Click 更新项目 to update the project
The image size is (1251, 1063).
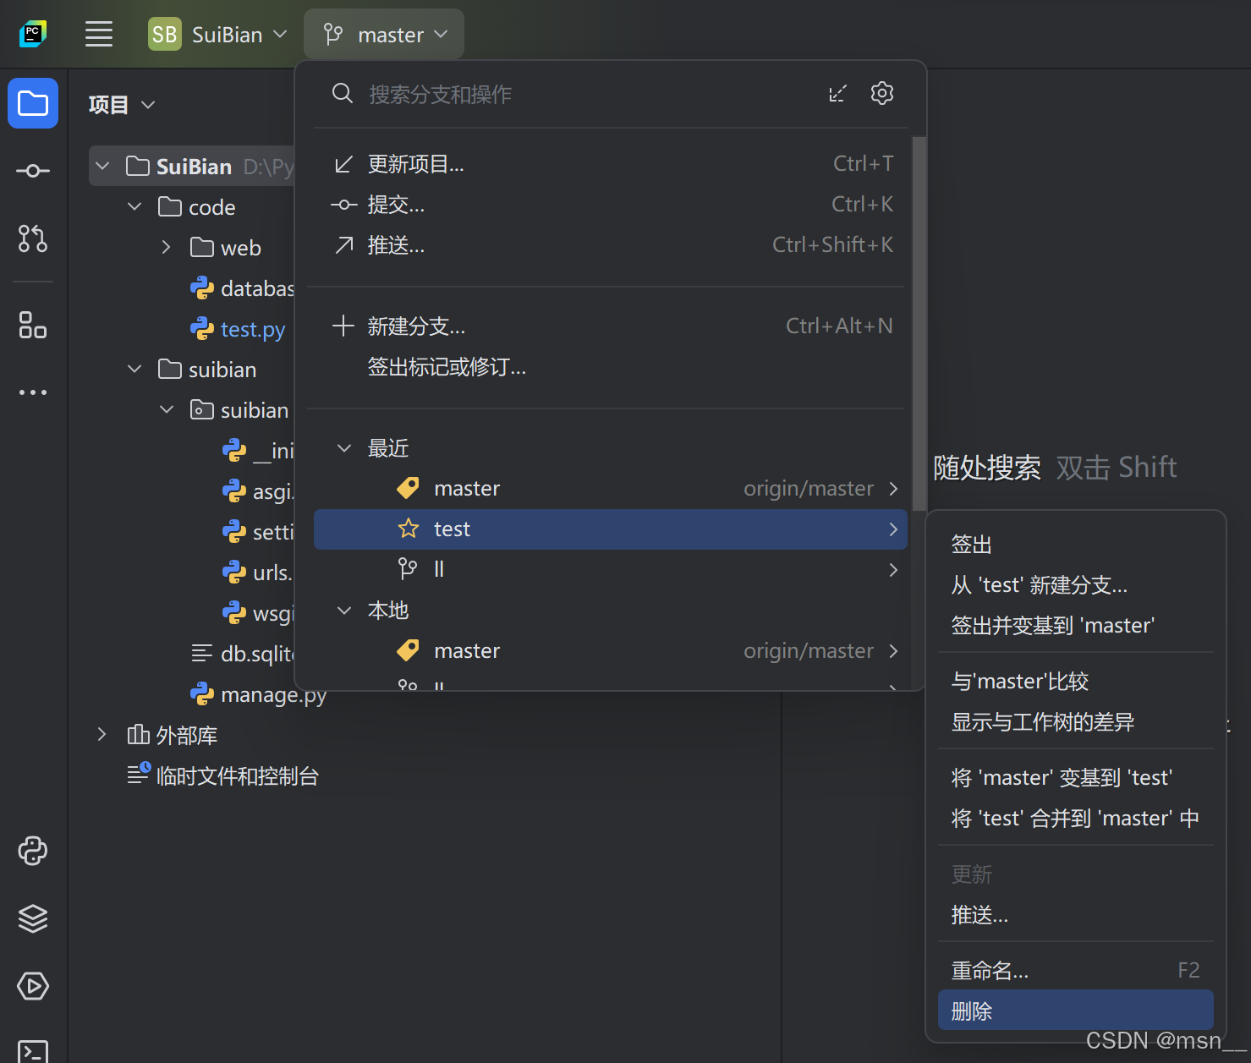[415, 163]
